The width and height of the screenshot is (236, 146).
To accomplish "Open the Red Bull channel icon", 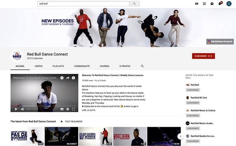I will pyautogui.click(x=188, y=85).
